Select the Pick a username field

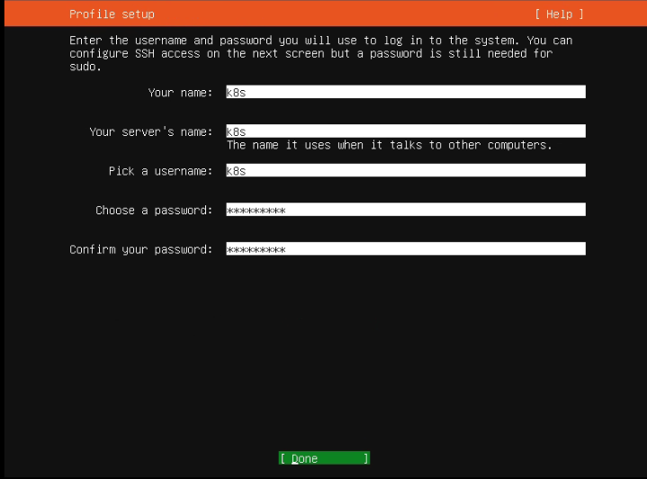[406, 170]
